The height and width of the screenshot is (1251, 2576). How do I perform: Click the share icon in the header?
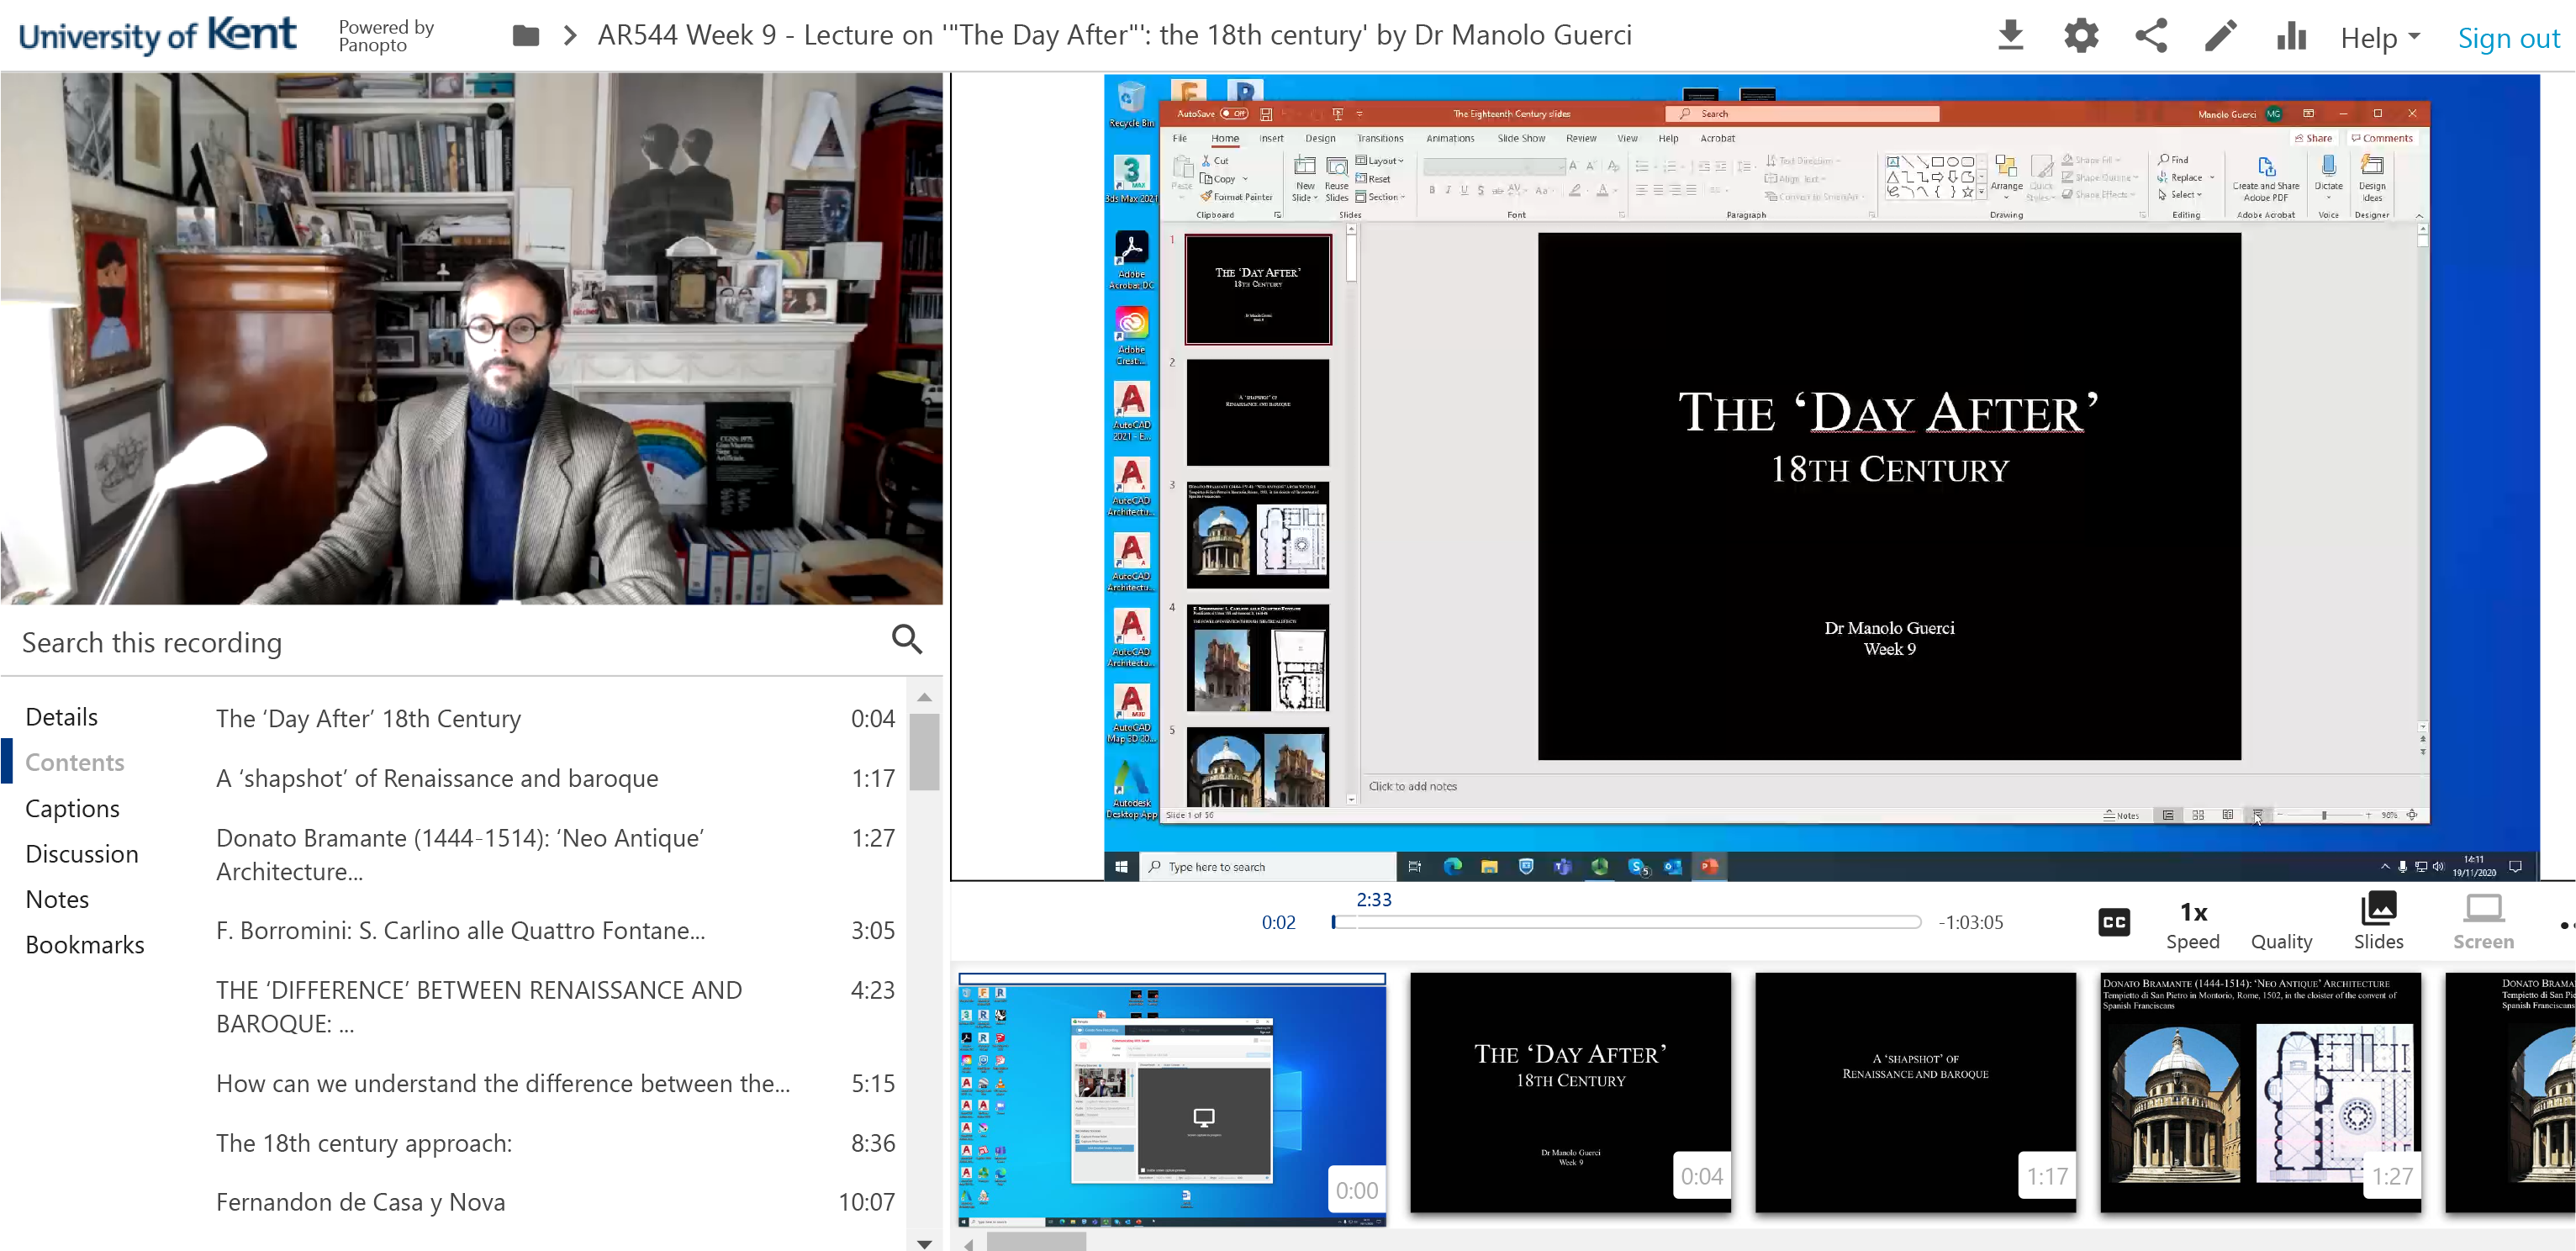tap(2151, 36)
